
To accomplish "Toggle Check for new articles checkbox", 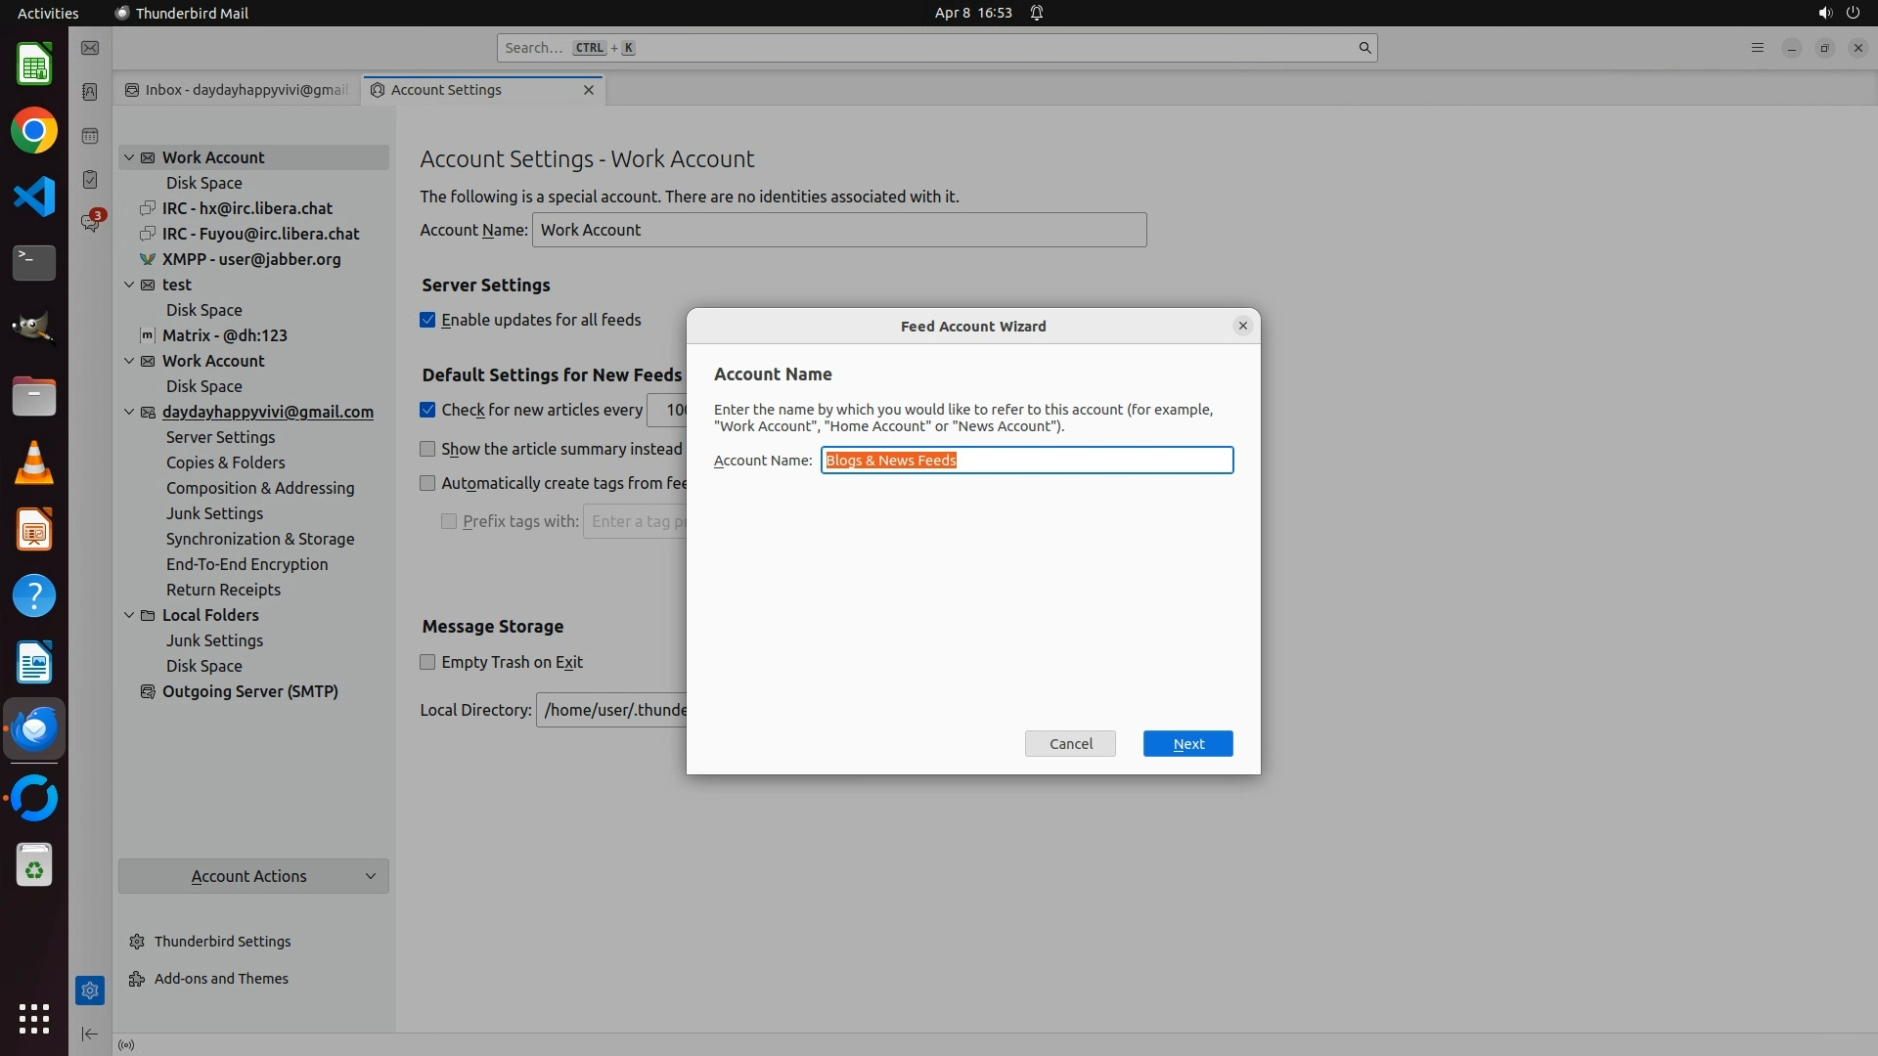I will [427, 410].
